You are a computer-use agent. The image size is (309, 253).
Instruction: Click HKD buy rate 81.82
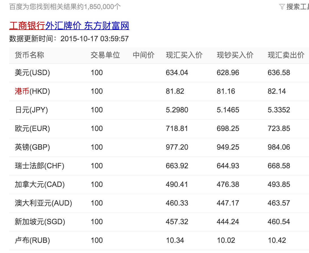coord(175,91)
